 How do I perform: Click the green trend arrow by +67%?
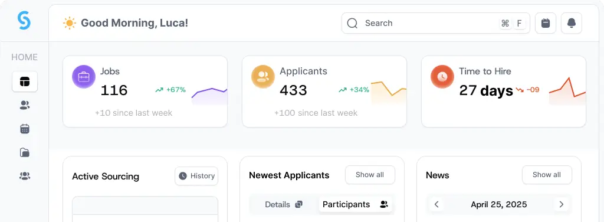click(159, 90)
